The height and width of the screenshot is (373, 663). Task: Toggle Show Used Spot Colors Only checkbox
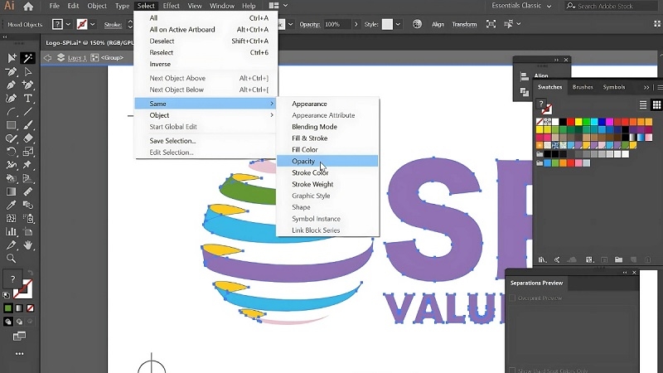(x=512, y=371)
